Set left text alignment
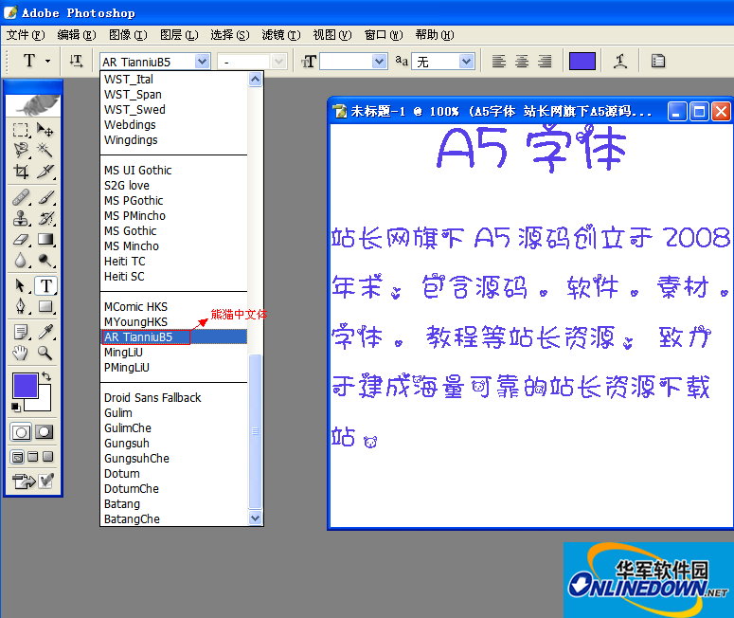 tap(499, 61)
